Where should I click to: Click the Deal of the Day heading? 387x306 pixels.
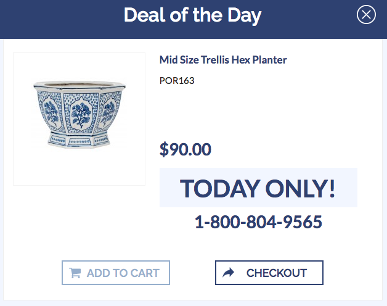(192, 15)
